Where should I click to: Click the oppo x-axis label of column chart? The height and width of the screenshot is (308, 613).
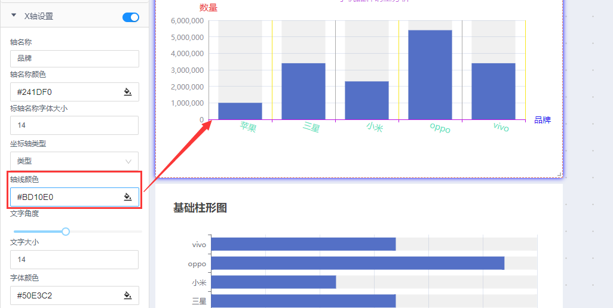click(440, 128)
